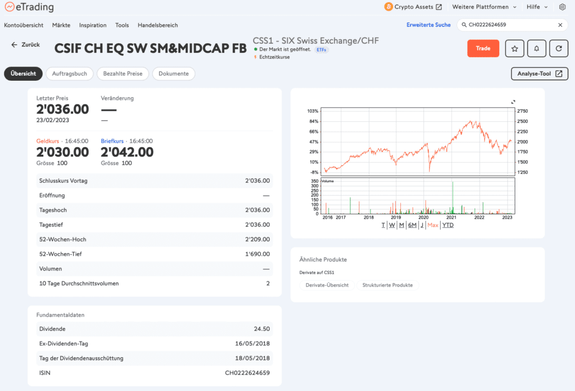Click the Ex-Dividenden-Tag date 16/05/2018
575x391 pixels.
(x=252, y=344)
